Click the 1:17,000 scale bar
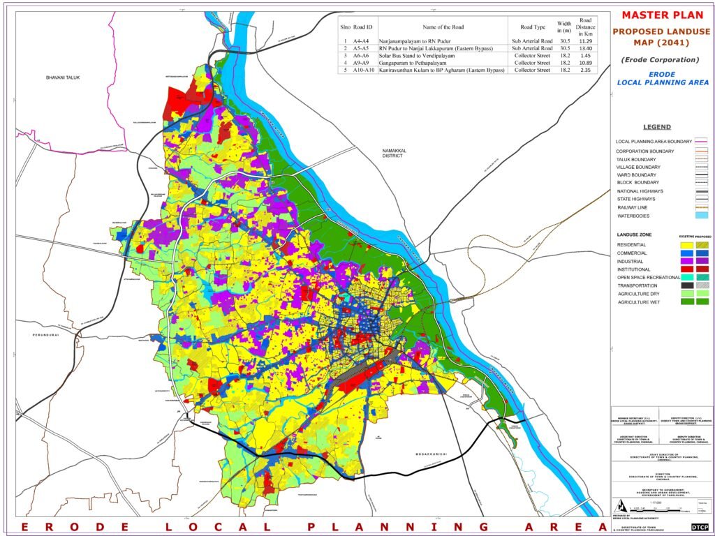Screen dimensions: 715x536 point(655,508)
